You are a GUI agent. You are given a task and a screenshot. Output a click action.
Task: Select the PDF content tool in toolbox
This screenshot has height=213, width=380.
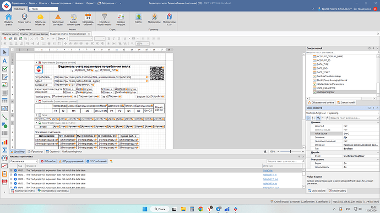(x=4, y=182)
